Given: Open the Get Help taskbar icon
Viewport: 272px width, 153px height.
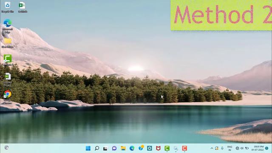Looking at the screenshot, I should click(141, 148).
